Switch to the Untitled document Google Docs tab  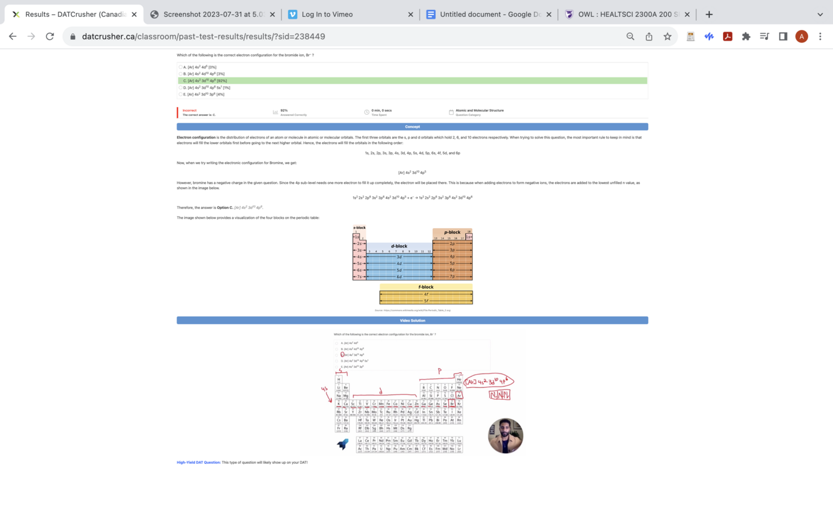tap(488, 14)
